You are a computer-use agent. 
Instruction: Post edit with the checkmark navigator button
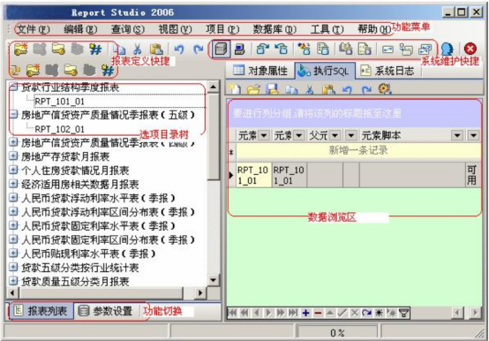[x=342, y=313]
